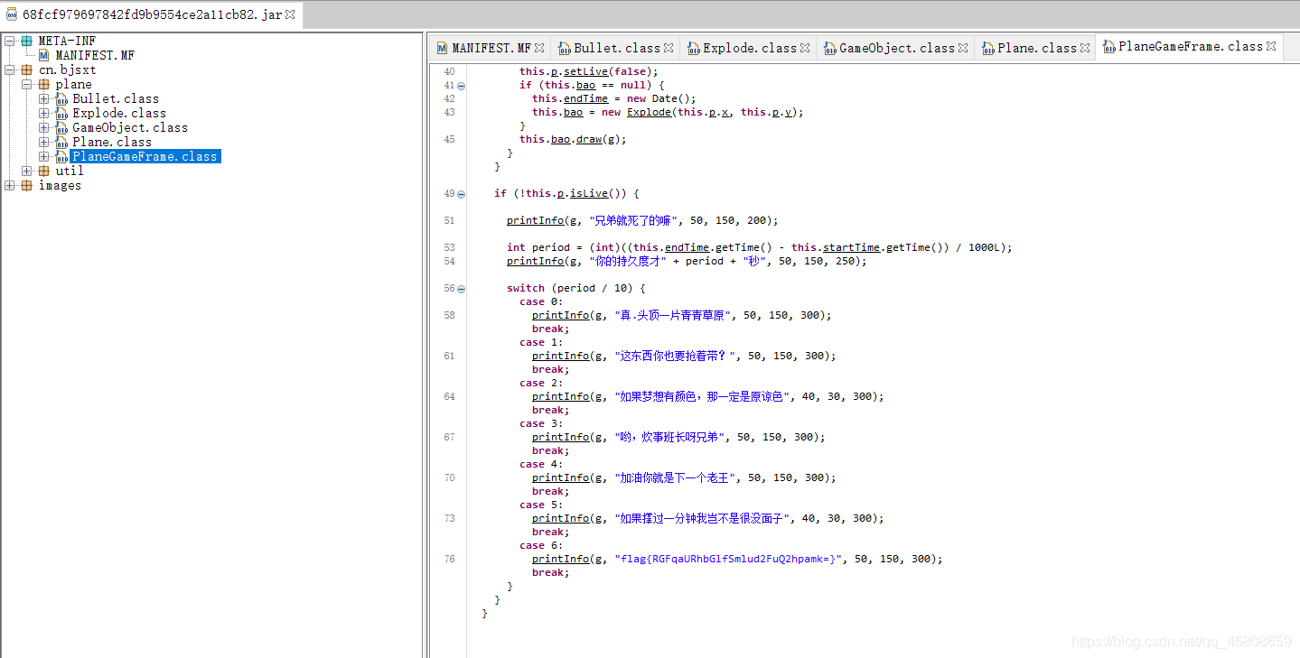
Task: Collapse the META-INF tree node
Action: 10,41
